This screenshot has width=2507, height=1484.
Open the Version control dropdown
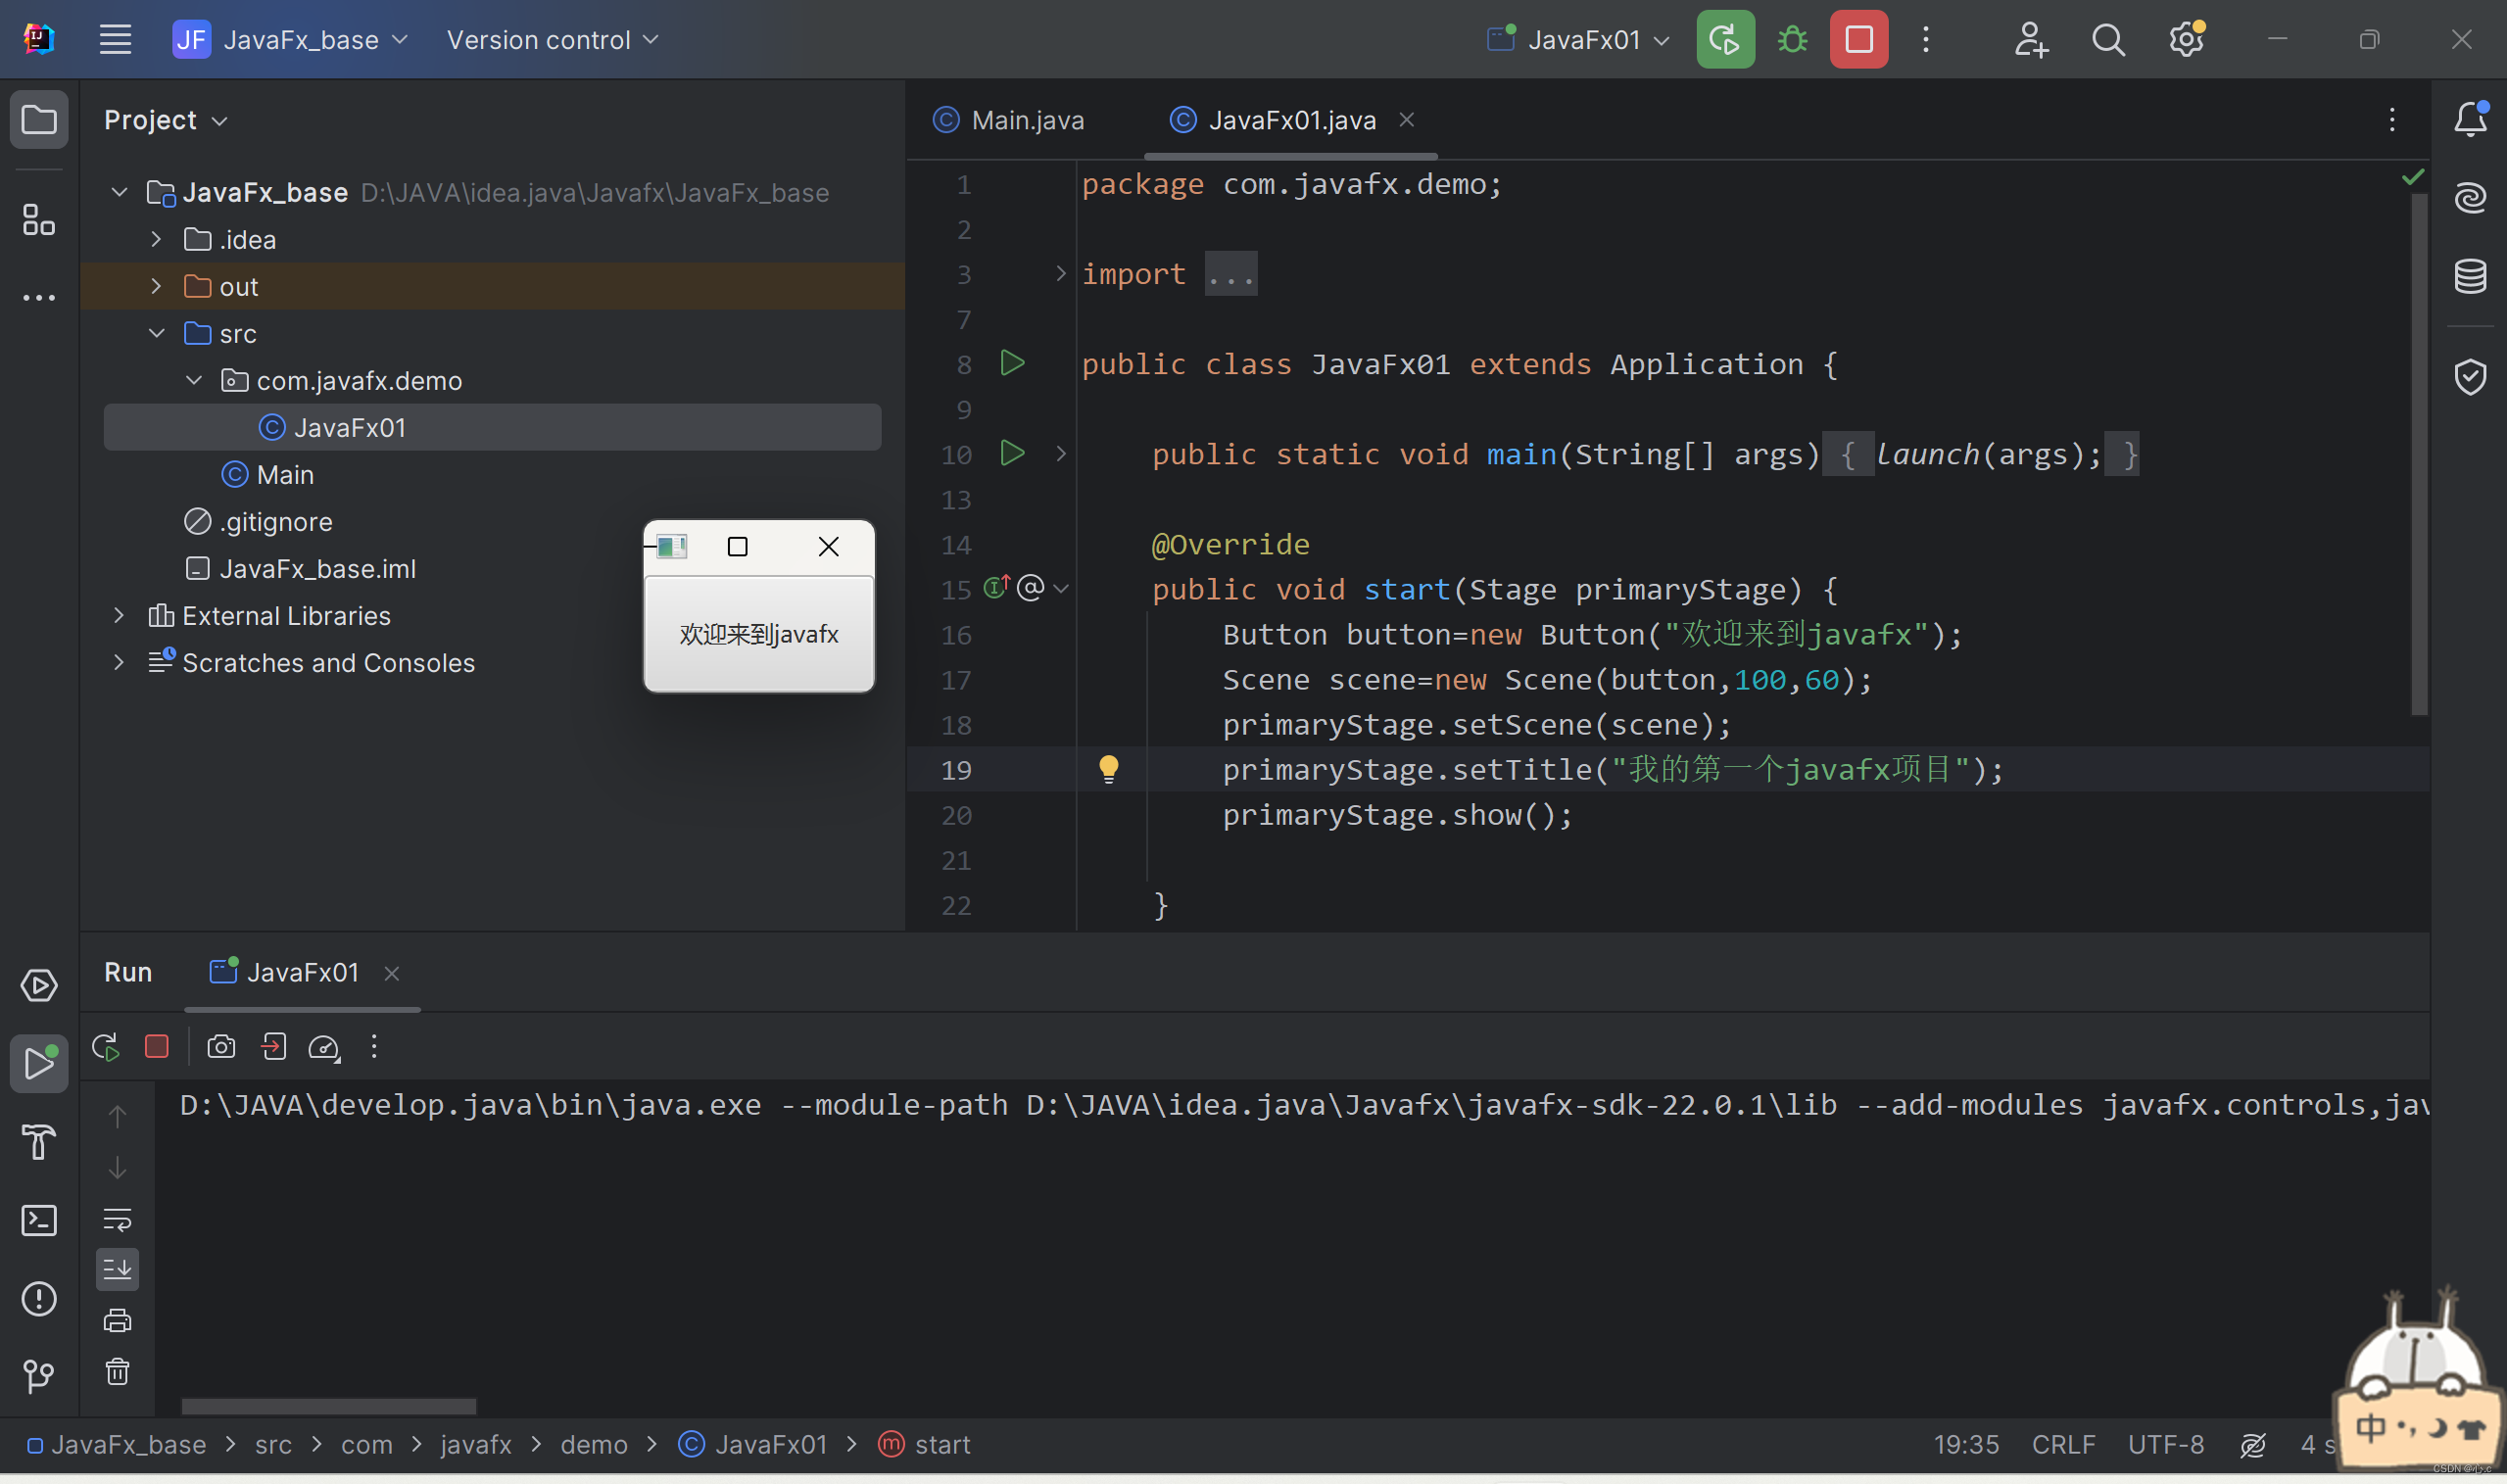pos(552,40)
